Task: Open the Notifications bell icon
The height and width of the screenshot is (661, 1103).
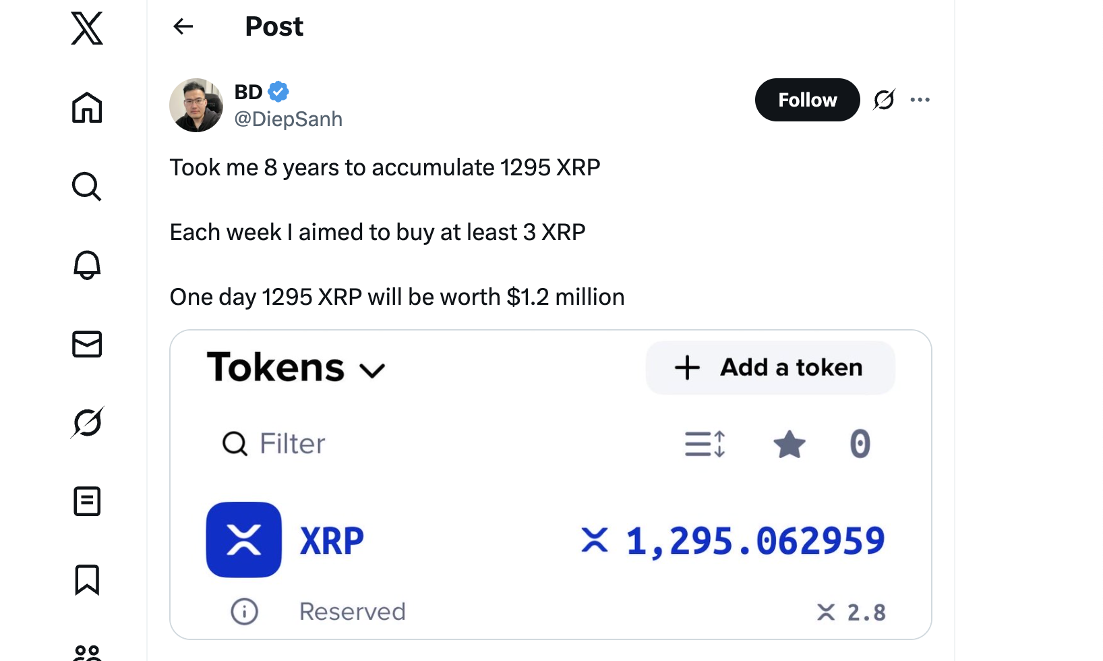Action: point(86,266)
